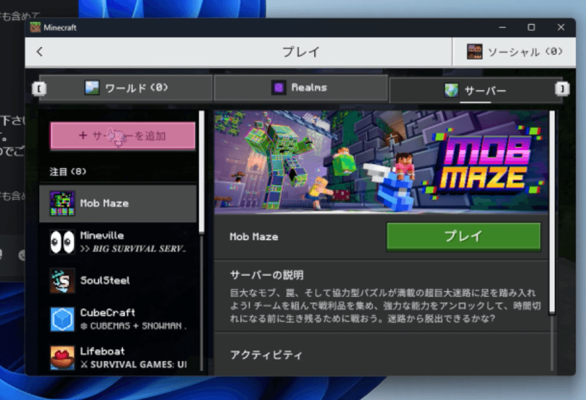Click the Mob Maze name beside play button
This screenshot has width=586, height=400.
(254, 237)
